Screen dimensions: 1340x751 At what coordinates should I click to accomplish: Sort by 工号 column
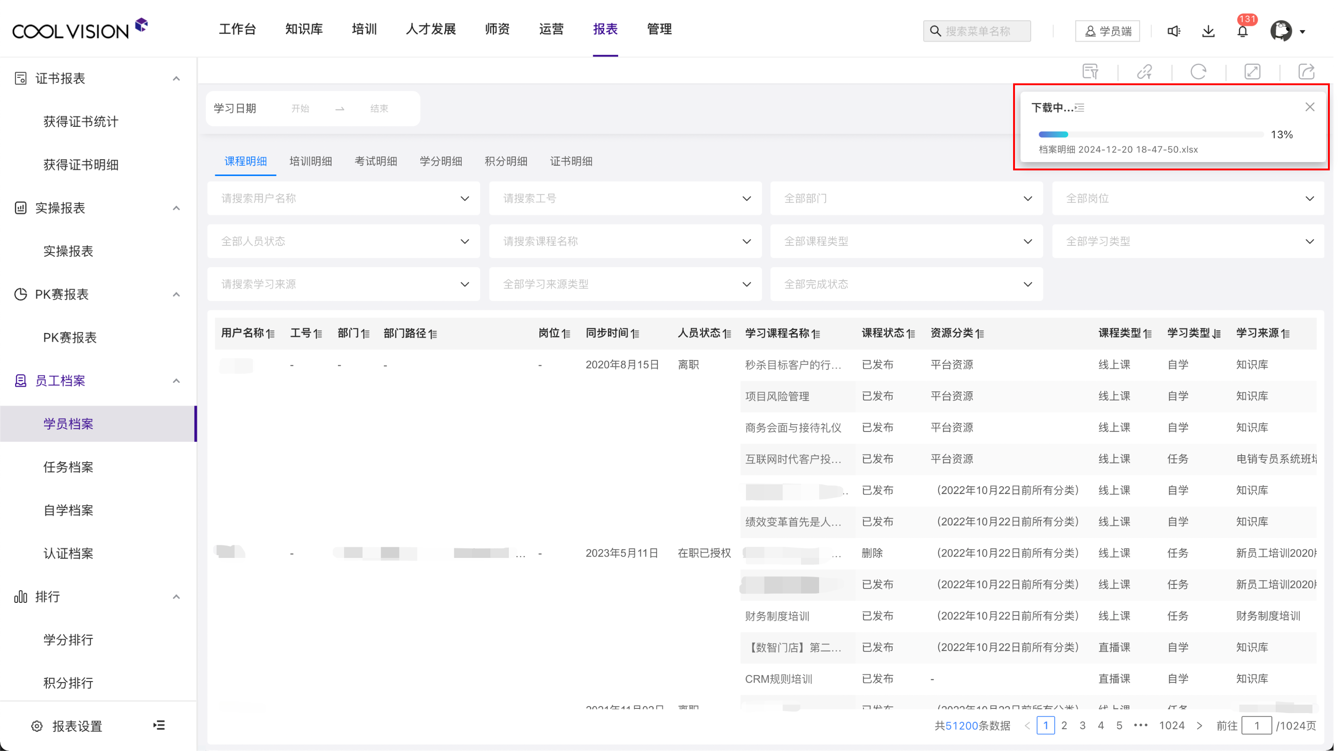pyautogui.click(x=318, y=333)
